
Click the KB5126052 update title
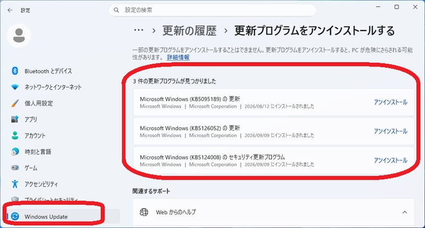[190, 128]
